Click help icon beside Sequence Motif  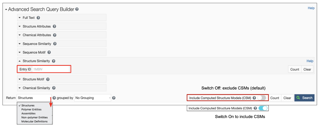coord(49,52)
